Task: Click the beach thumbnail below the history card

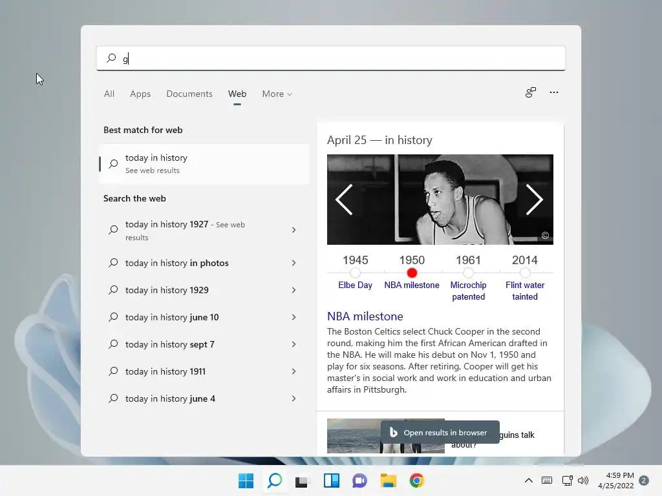Action: (386, 436)
